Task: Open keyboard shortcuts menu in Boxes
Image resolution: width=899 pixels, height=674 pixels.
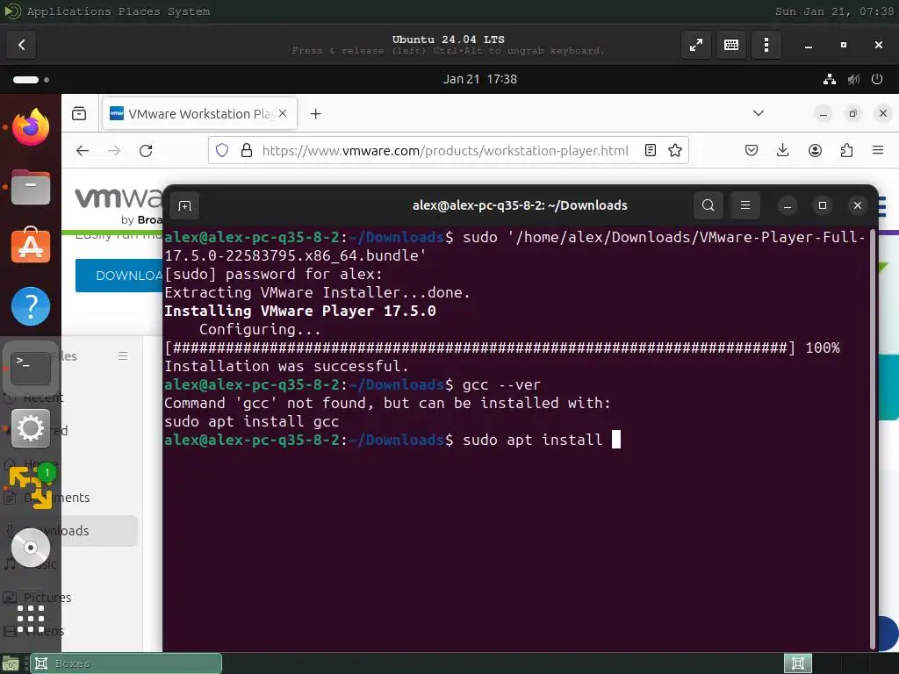Action: tap(731, 45)
